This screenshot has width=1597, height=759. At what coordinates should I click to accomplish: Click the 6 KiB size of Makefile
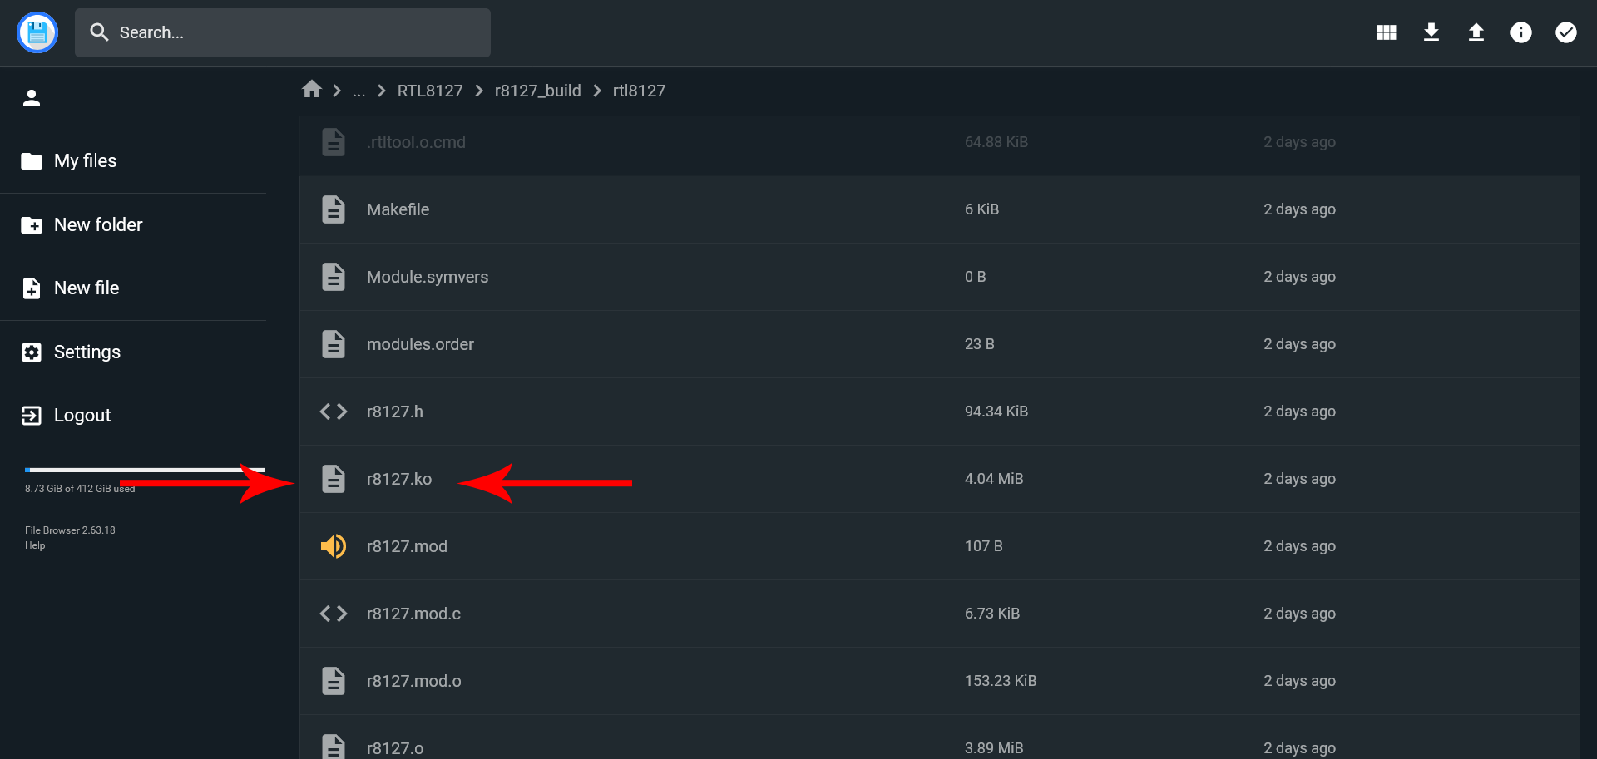(x=981, y=209)
